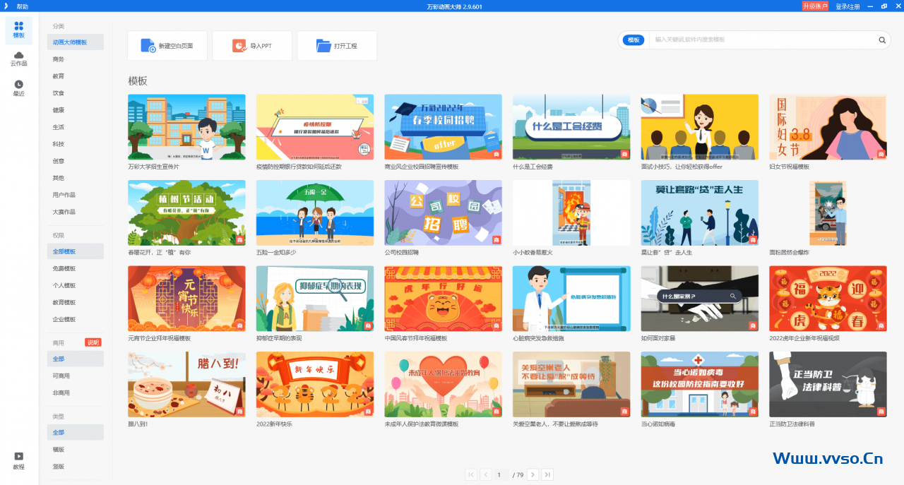Jump to the last page of templates
904x485 pixels.
547,474
